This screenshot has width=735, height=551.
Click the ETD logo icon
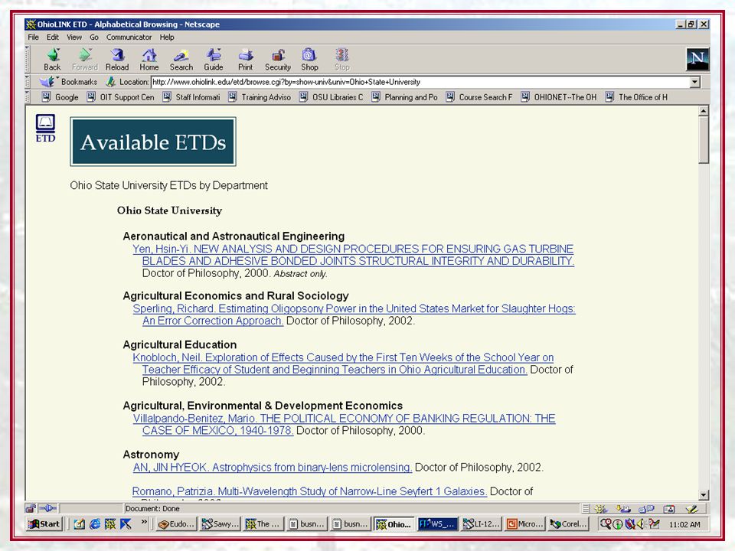45,128
